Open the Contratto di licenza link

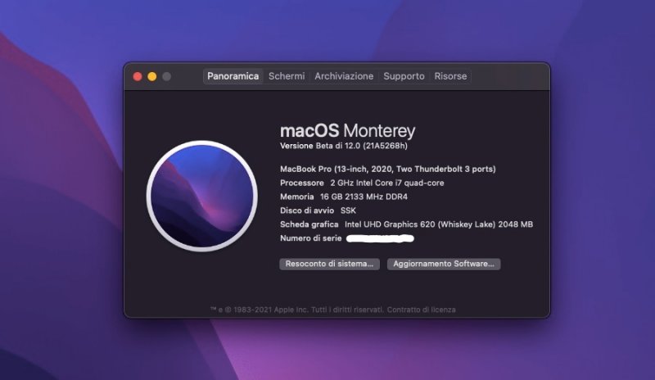tap(421, 310)
